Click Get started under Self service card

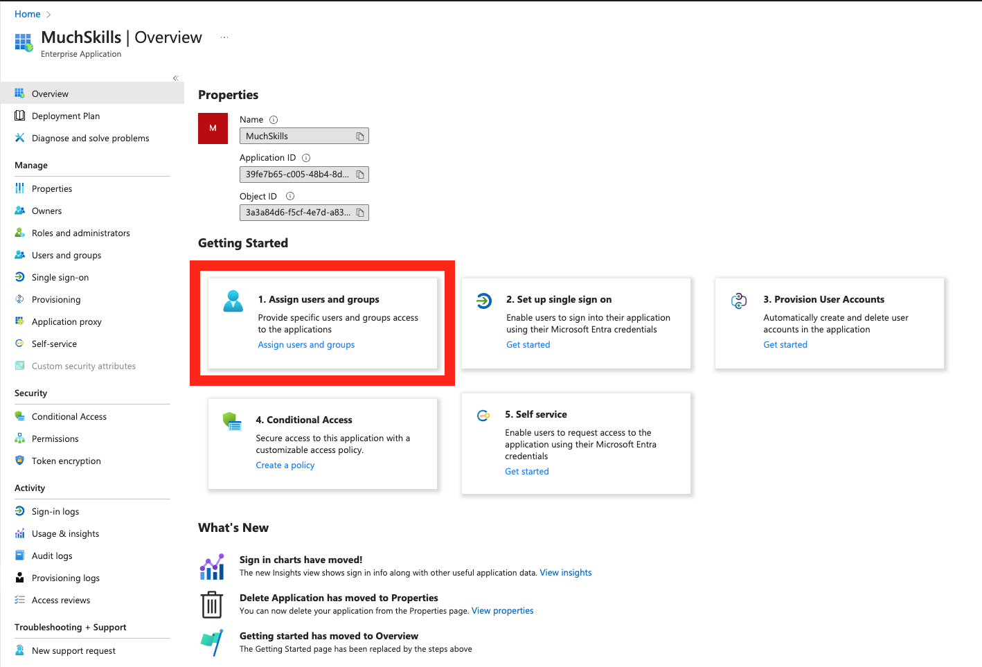[527, 471]
